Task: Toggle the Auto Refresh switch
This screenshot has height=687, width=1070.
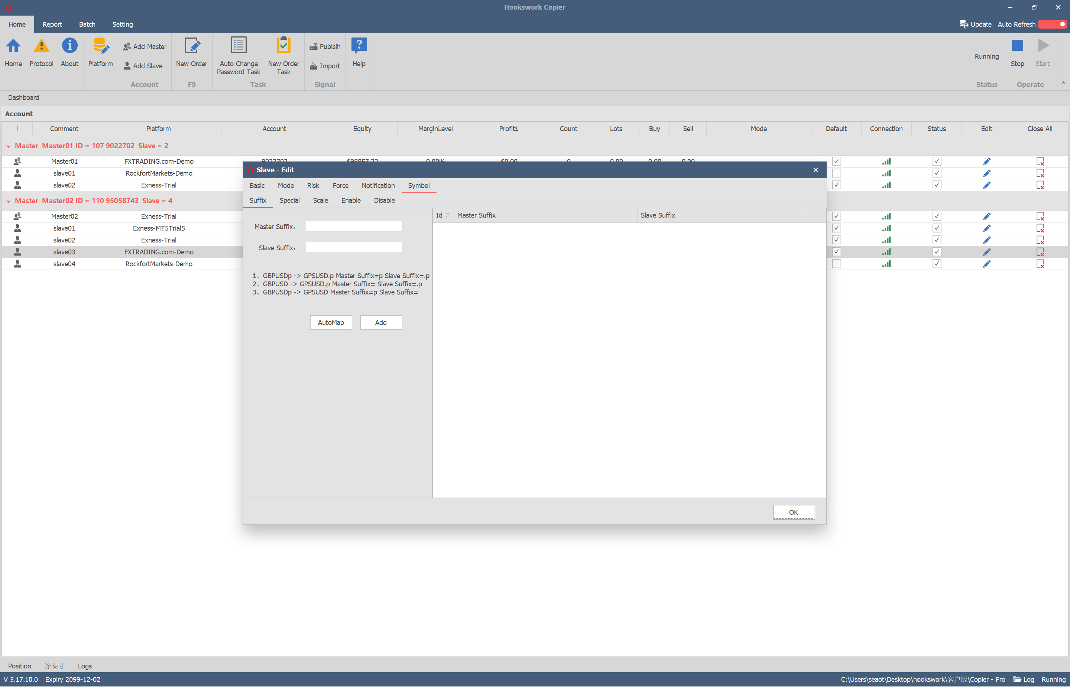Action: [x=1053, y=24]
